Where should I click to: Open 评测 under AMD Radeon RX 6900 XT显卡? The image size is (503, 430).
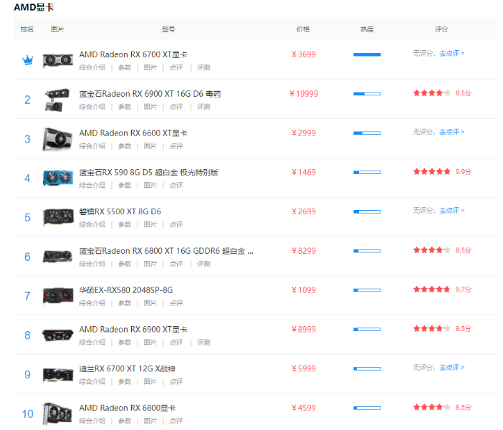point(203,343)
